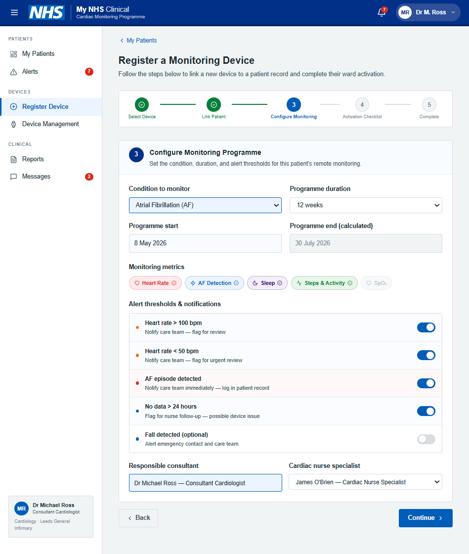Open the Condition to monitor dropdown
Image resolution: width=469 pixels, height=554 pixels.
205,205
